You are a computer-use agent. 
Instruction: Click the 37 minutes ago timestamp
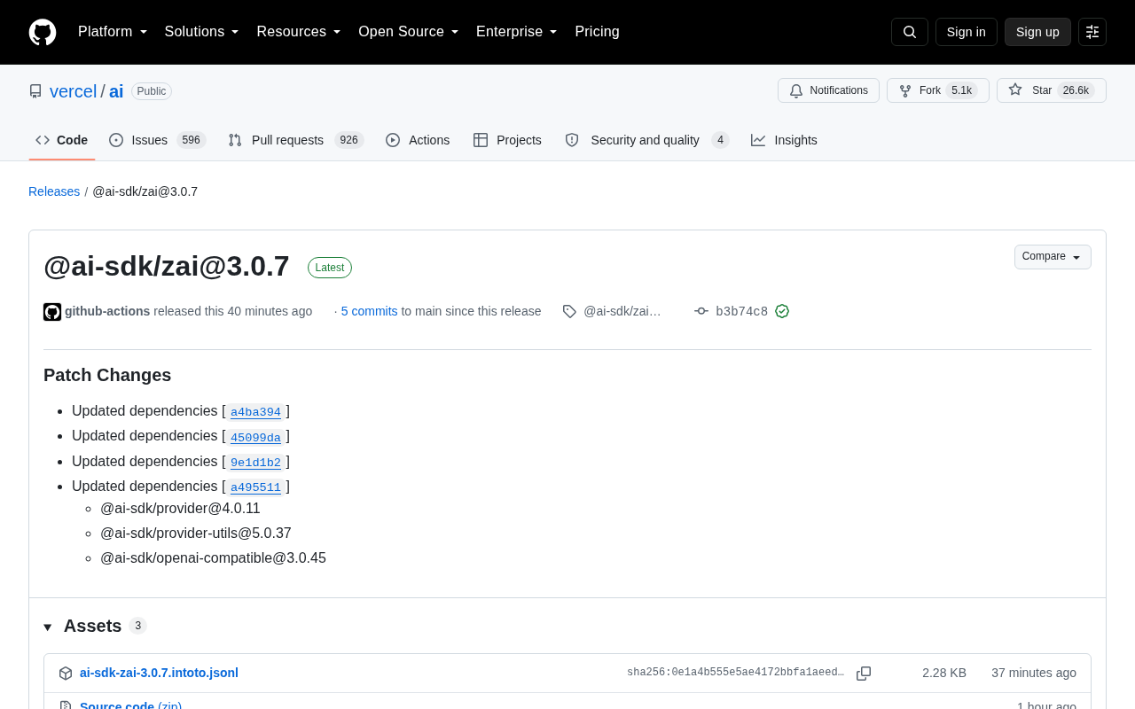(1034, 673)
